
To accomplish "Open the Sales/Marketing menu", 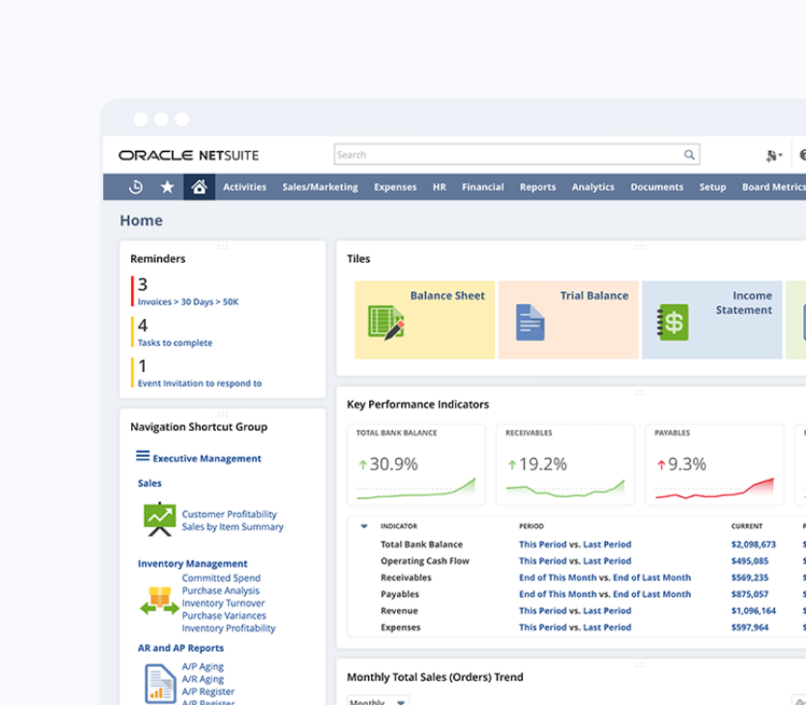I will click(x=320, y=187).
